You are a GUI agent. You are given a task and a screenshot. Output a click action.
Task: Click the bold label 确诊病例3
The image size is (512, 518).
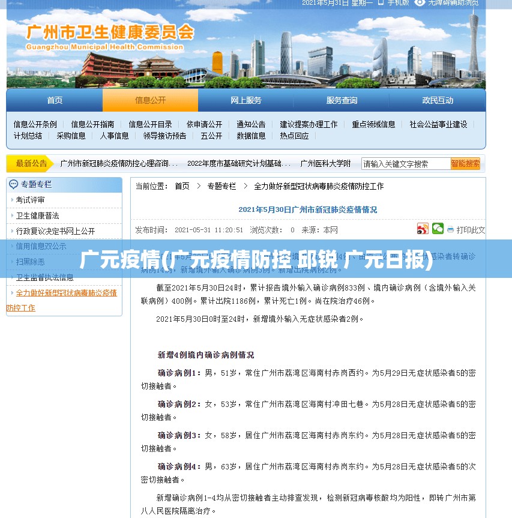(179, 435)
